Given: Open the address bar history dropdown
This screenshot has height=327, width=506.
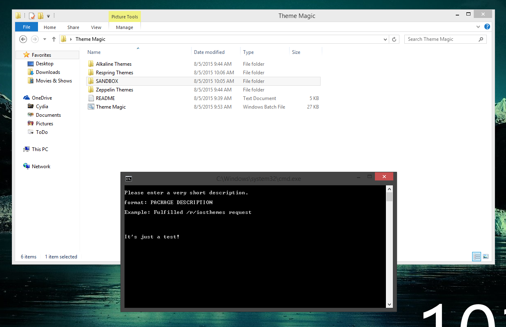Looking at the screenshot, I should [386, 39].
